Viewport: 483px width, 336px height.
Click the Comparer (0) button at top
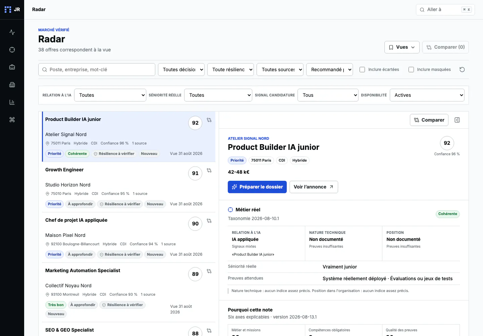tap(445, 47)
